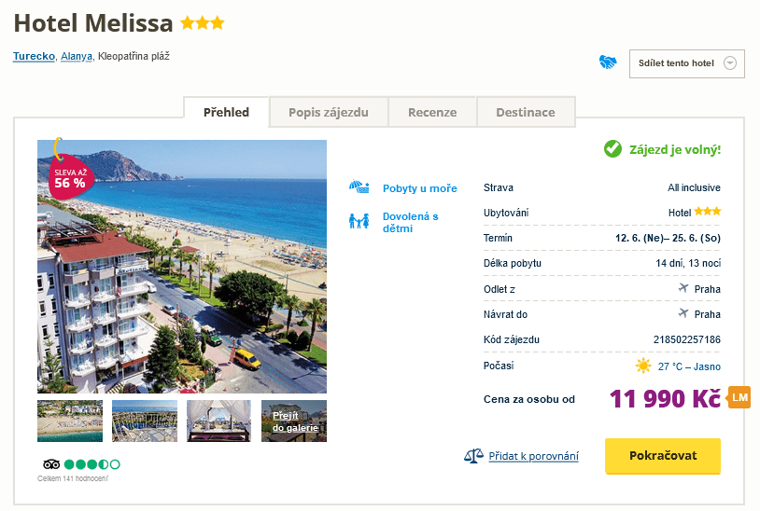Click the scales comparison icon
Screen dimensions: 760x511
point(473,456)
